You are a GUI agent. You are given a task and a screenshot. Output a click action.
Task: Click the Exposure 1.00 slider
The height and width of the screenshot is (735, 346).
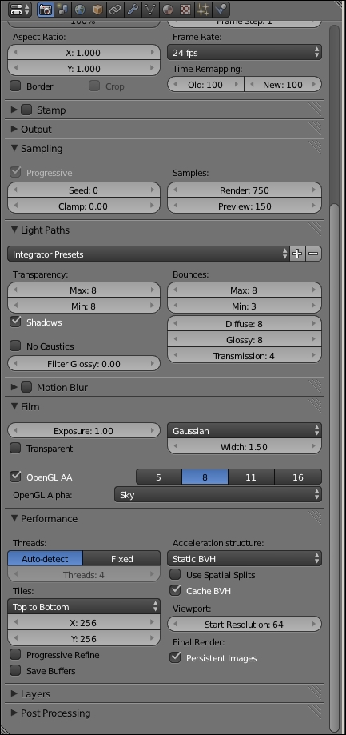[x=84, y=431]
